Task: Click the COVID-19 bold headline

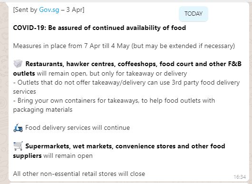Action: tap(99, 28)
